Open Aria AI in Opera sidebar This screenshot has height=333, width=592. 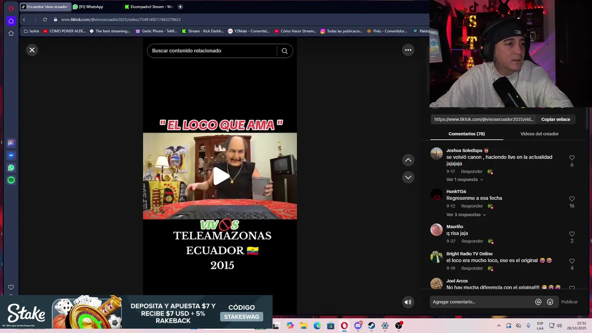11,143
